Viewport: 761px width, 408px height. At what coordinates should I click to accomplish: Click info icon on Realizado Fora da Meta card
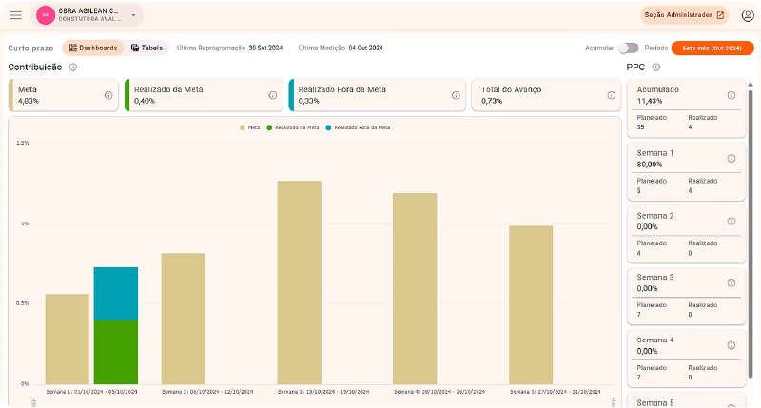point(456,95)
